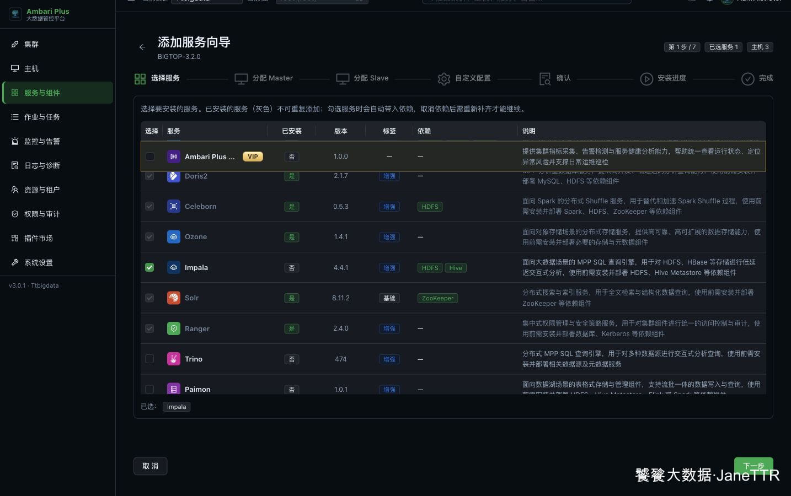Viewport: 791px width, 496px height.
Task: Click the purple Paimon service icon
Action: pos(174,389)
